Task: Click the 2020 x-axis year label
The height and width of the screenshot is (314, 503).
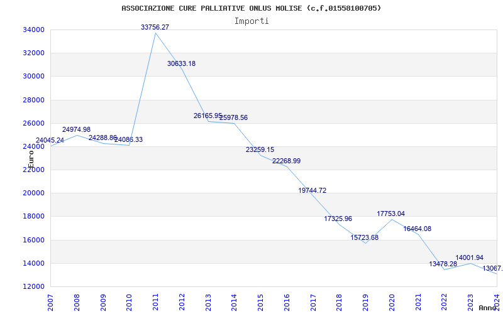Action: pyautogui.click(x=392, y=303)
